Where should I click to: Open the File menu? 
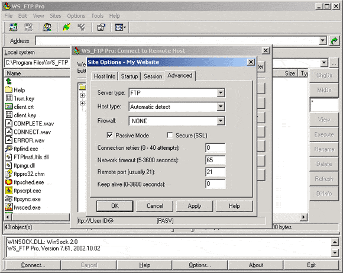(8, 16)
